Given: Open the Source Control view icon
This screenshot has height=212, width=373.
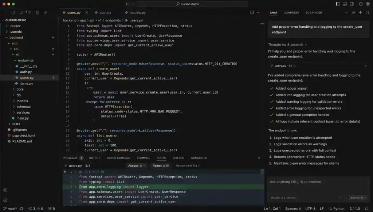Looking at the screenshot, I should [29, 13].
